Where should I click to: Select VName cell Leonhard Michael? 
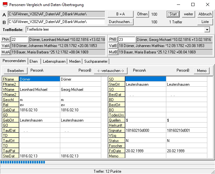39,89
